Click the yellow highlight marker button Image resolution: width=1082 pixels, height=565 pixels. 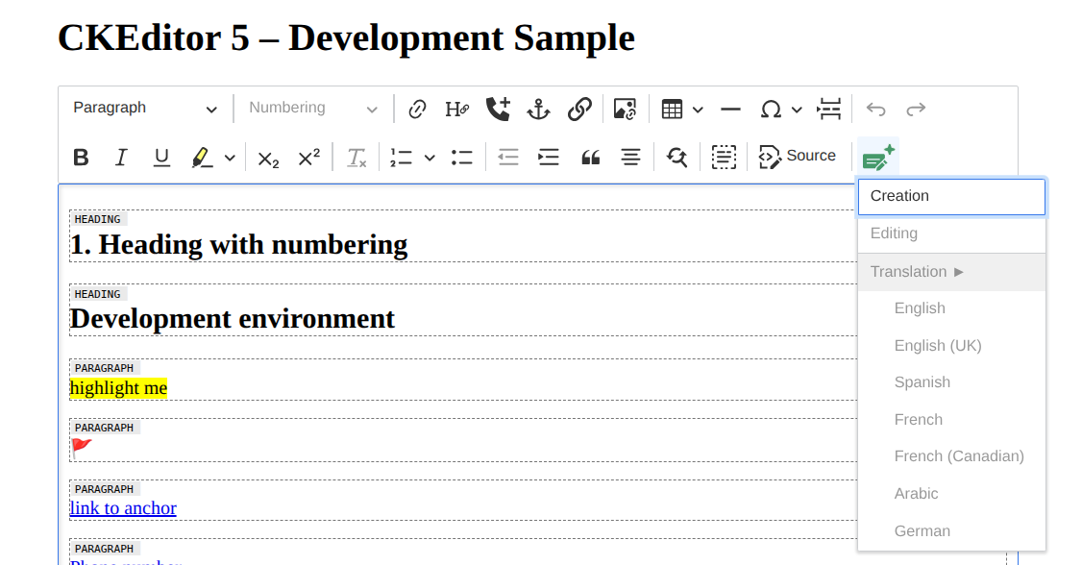(x=202, y=157)
